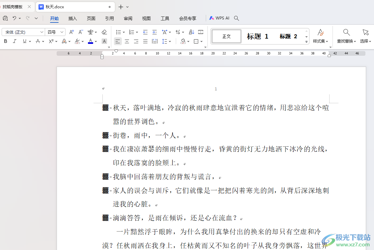Launch WPS AI assistant
Image resolution: width=374 pixels, height=250 pixels.
tap(219, 18)
